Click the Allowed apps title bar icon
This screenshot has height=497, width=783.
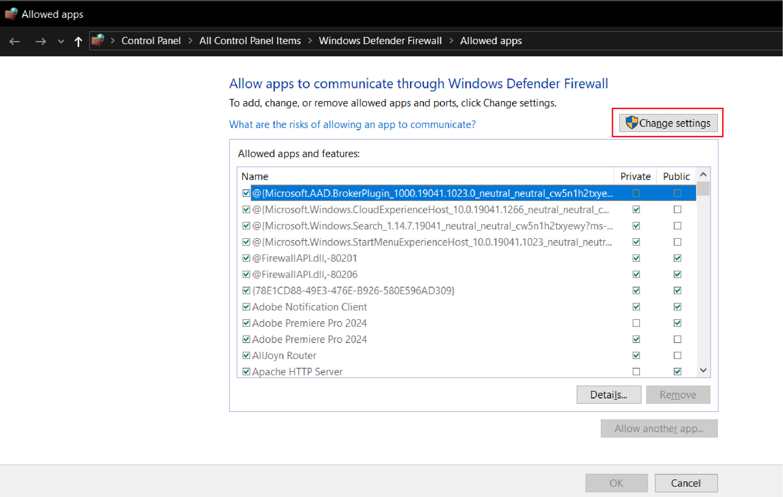pyautogui.click(x=11, y=14)
